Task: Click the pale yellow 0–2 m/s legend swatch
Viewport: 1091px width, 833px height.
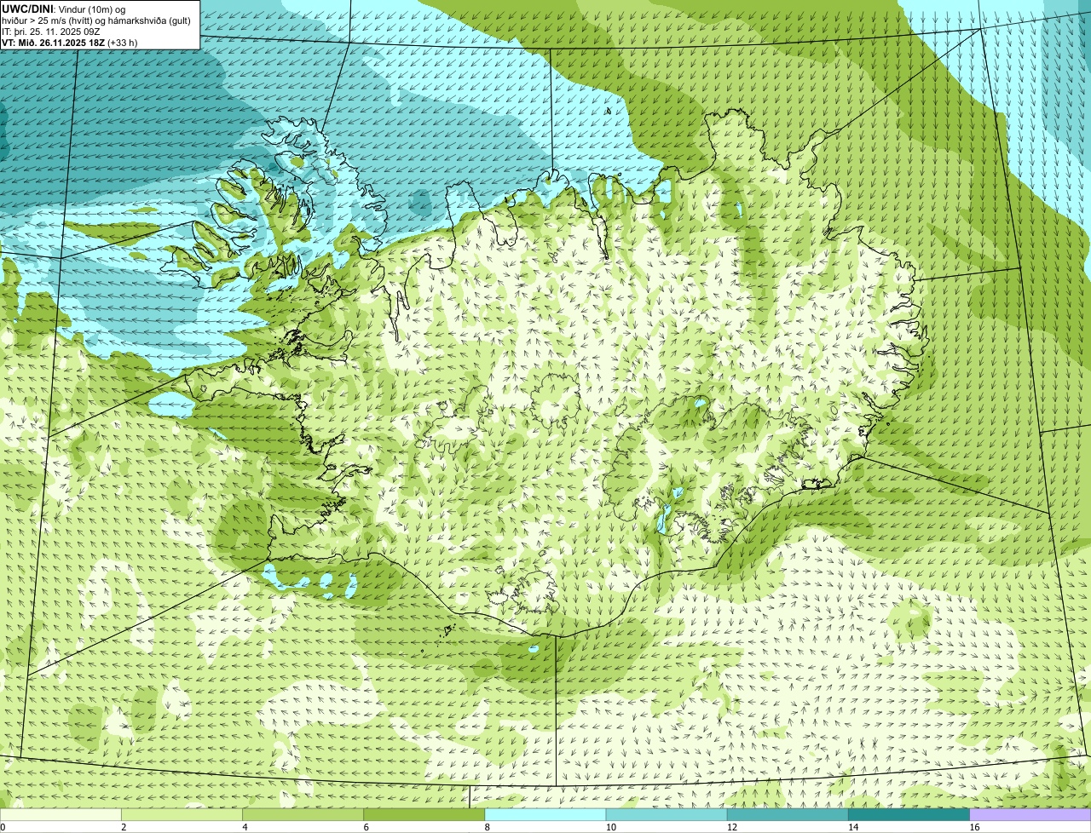Action: click(61, 815)
